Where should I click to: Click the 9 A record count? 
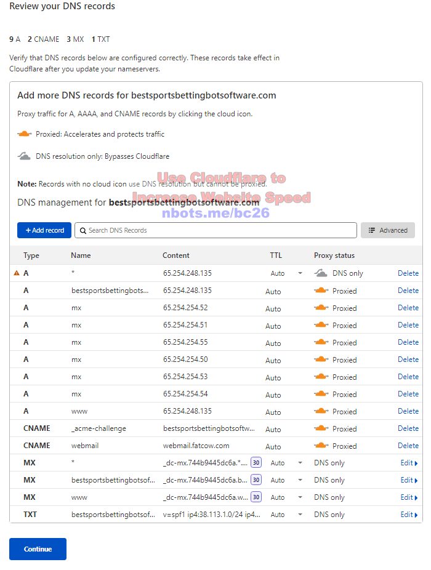[15, 39]
